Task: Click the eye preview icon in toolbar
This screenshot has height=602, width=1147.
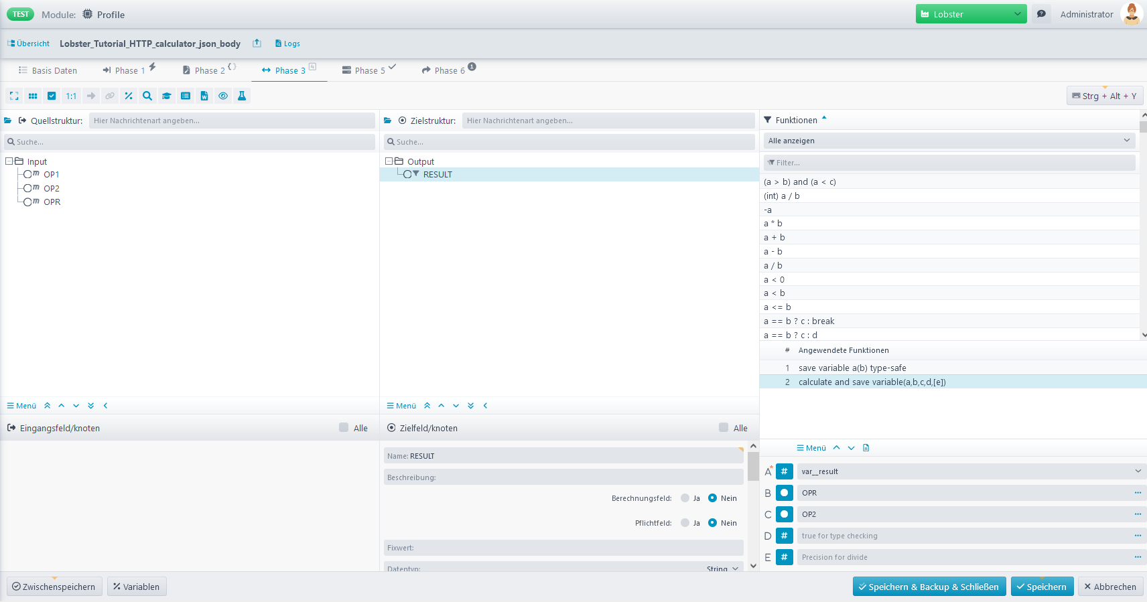Action: (x=223, y=96)
